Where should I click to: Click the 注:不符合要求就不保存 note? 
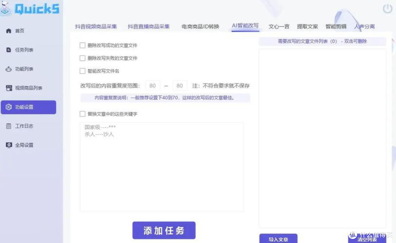point(221,86)
